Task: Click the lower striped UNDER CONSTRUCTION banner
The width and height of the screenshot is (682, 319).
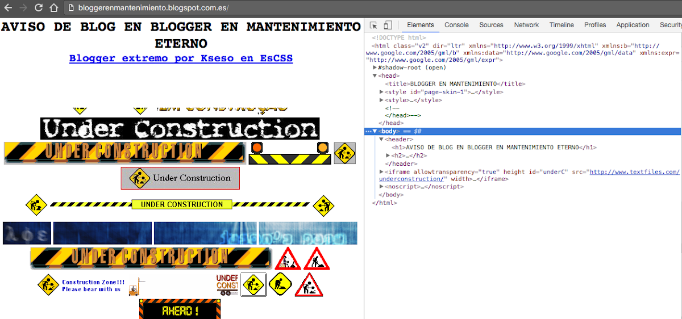Action: click(151, 258)
